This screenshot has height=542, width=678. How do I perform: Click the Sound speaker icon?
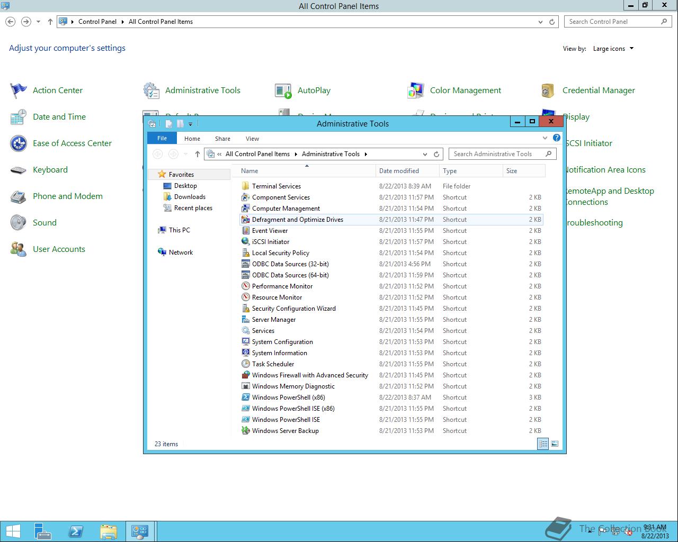(19, 223)
